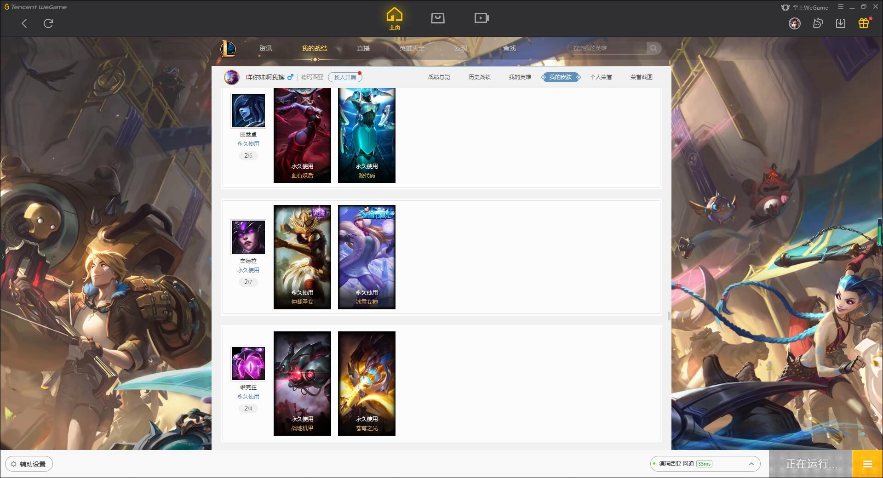Click the 搜索我的英雄 search field
883x478 pixels.
[607, 48]
